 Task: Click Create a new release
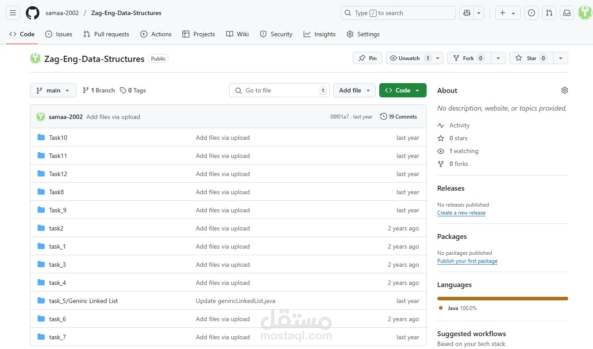point(461,213)
